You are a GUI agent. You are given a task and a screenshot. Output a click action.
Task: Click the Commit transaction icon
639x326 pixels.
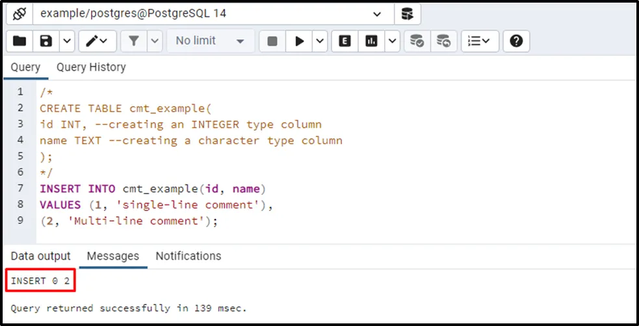pos(416,41)
